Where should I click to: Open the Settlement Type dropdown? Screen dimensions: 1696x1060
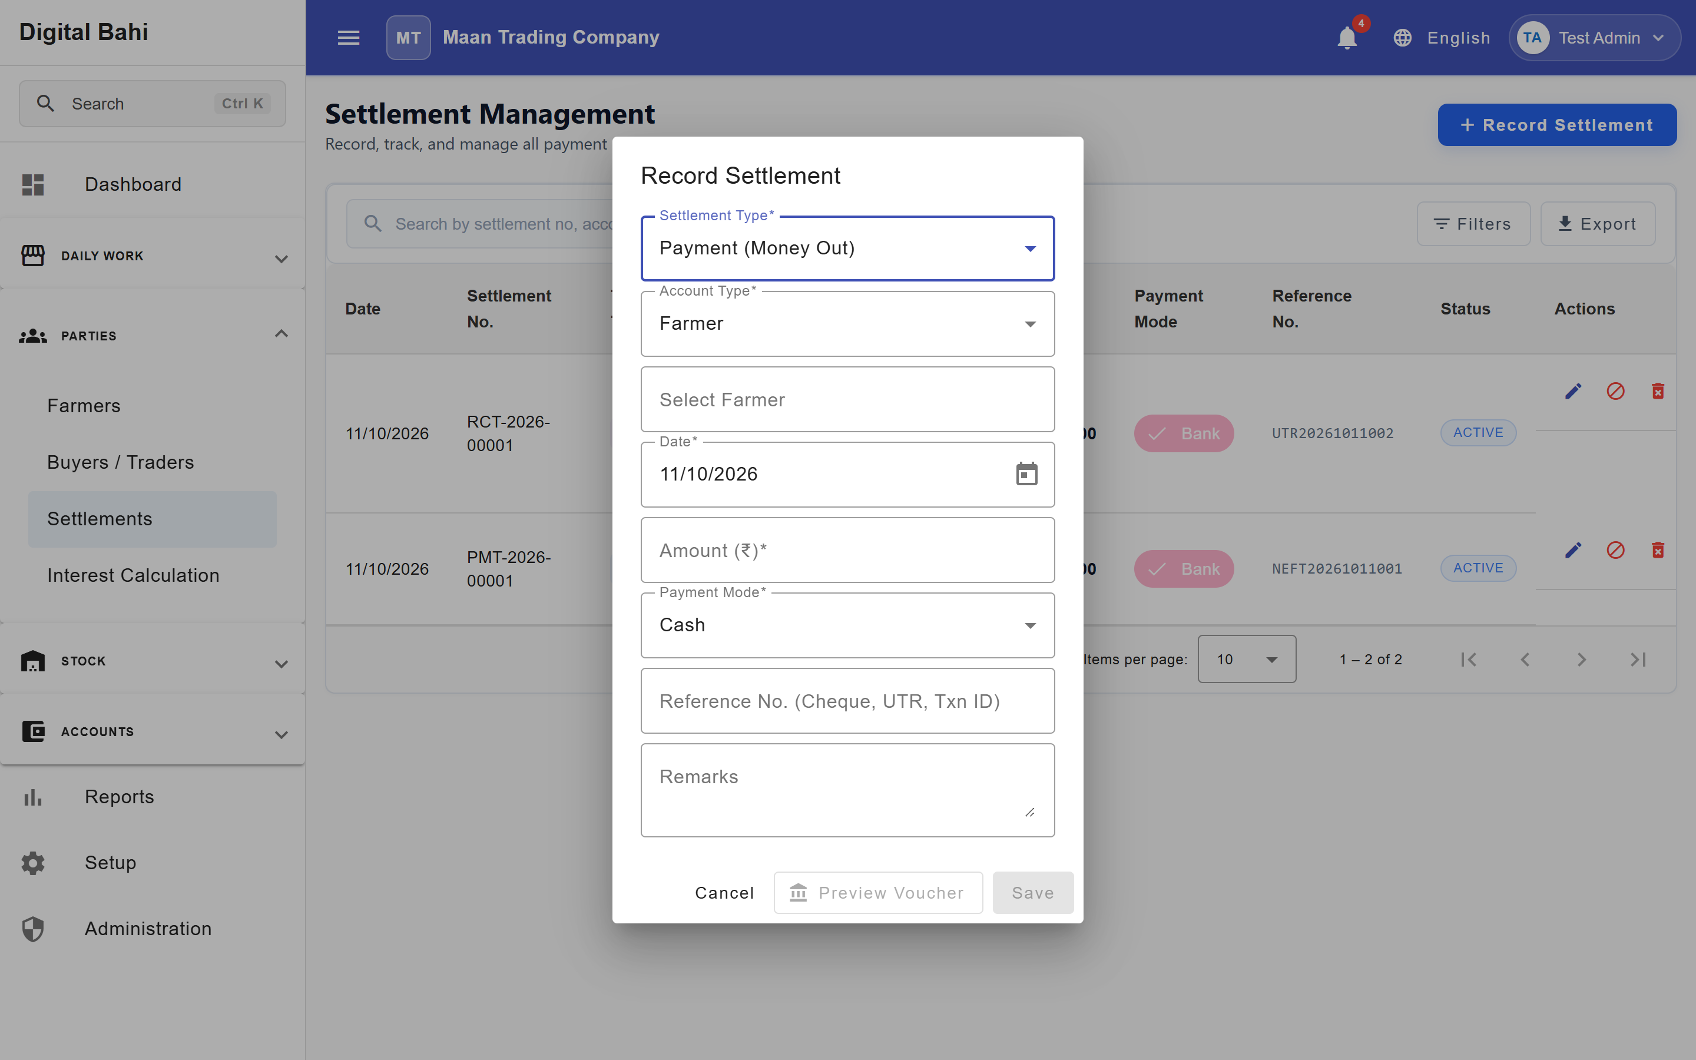click(x=847, y=248)
